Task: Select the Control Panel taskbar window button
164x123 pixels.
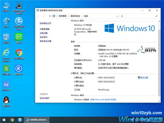Action: (37, 120)
